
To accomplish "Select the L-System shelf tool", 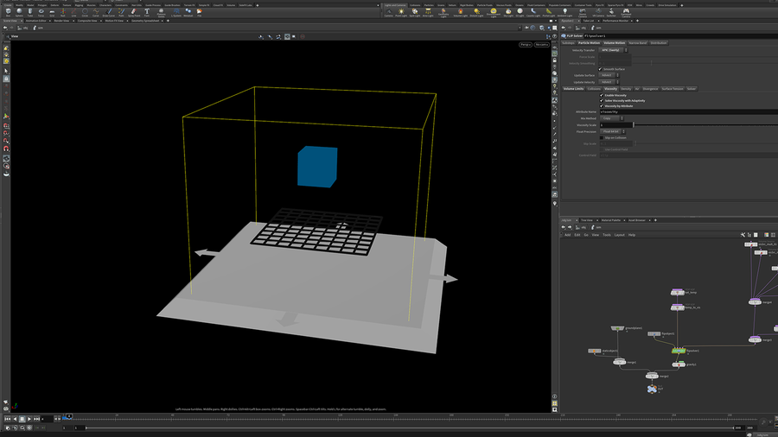I will (176, 12).
